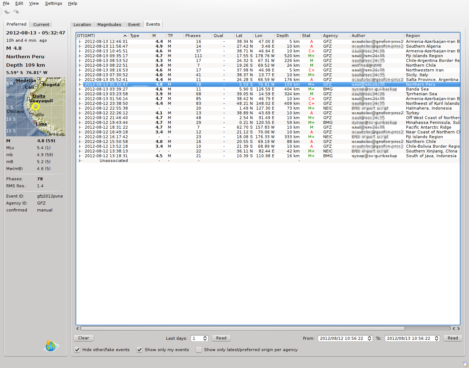
Task: Open the Settings menu
Action: click(x=53, y=3)
